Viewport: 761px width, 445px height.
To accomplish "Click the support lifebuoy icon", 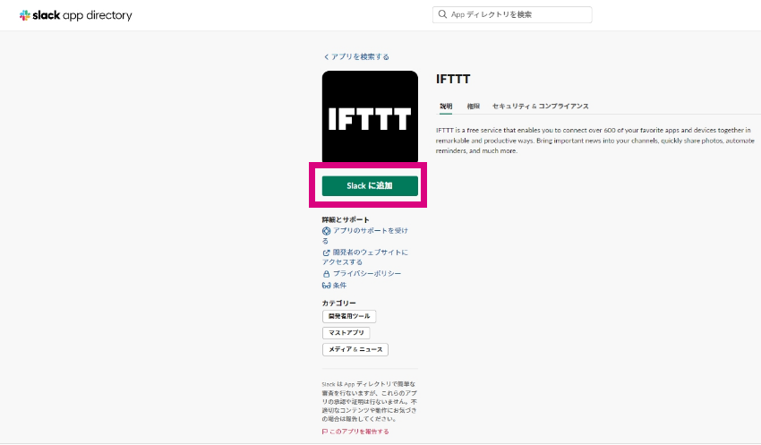I will (327, 231).
